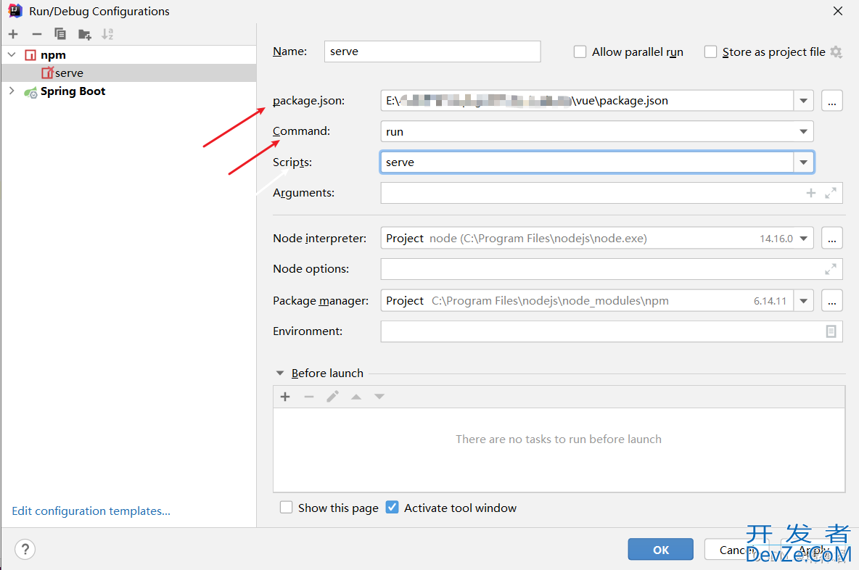
Task: Remove the before launch task
Action: [x=309, y=397]
